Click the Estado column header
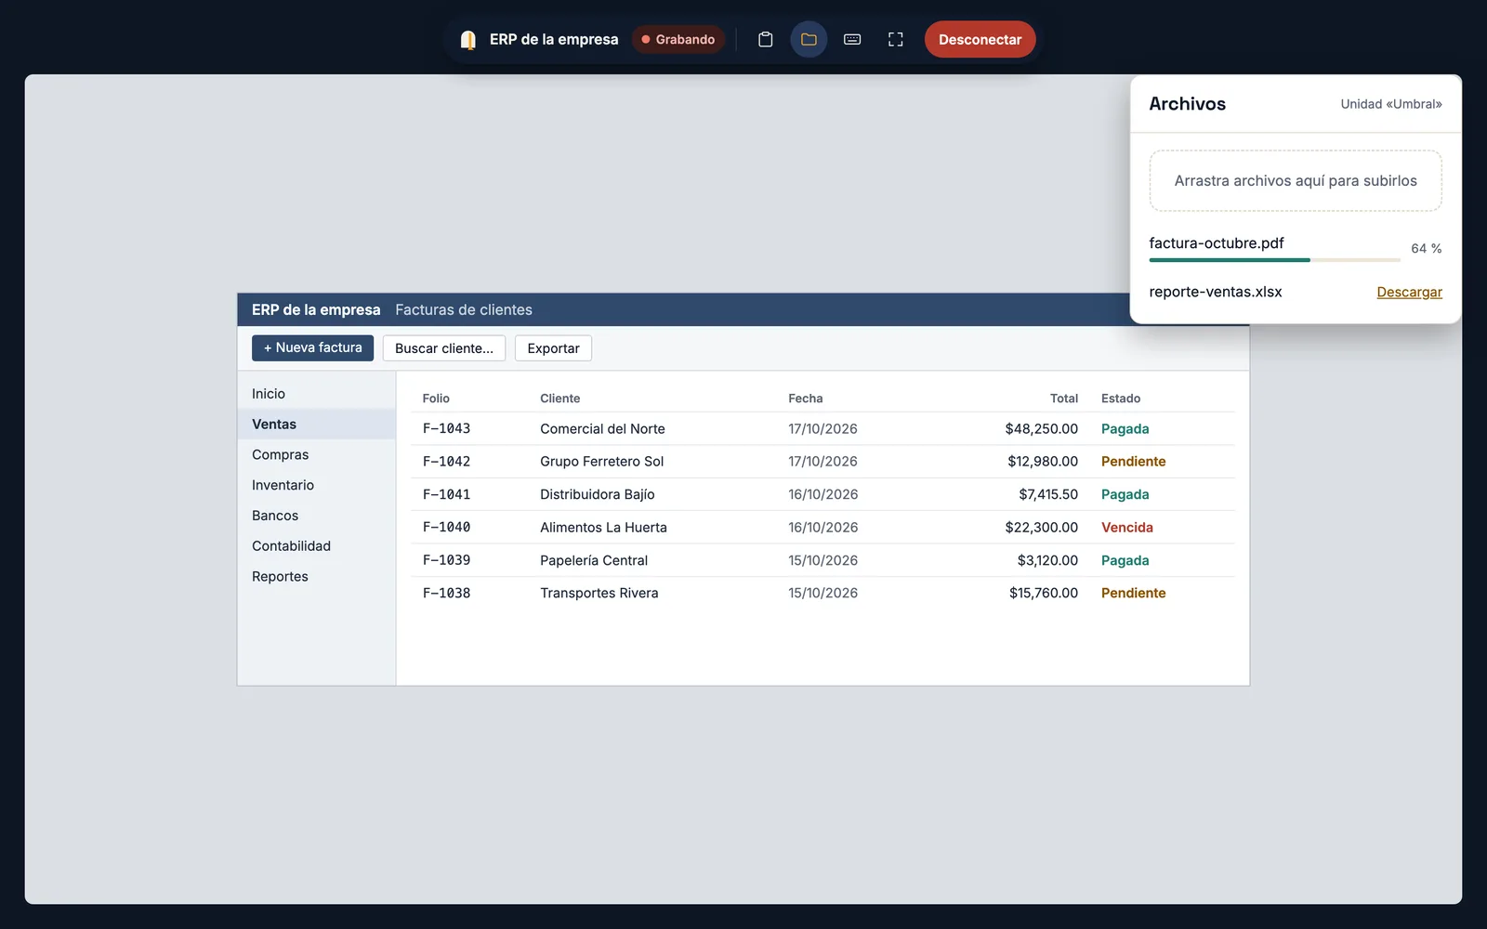The height and width of the screenshot is (929, 1487). pos(1121,399)
